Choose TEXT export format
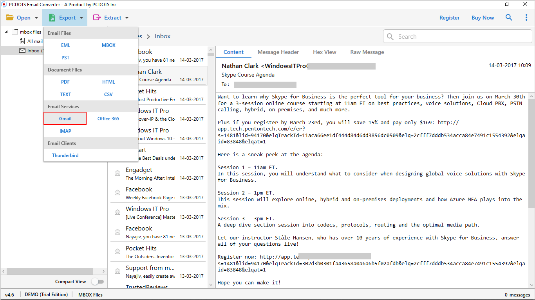 coord(65,95)
